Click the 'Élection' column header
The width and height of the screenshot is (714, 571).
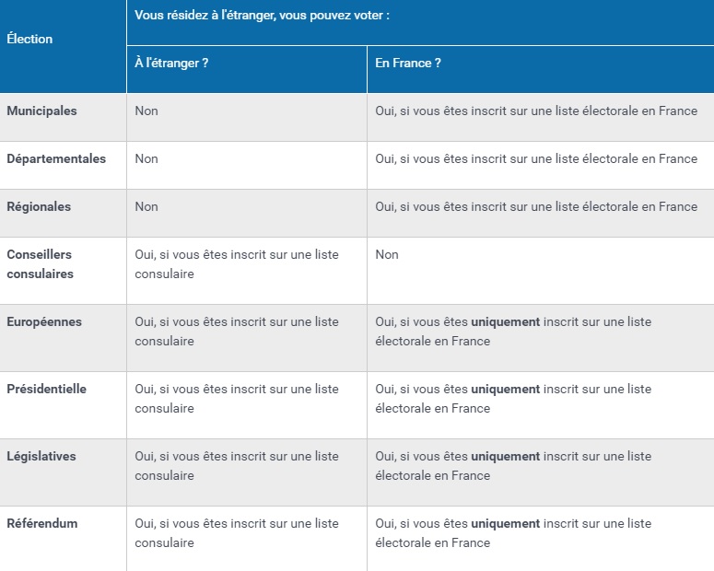coord(29,40)
